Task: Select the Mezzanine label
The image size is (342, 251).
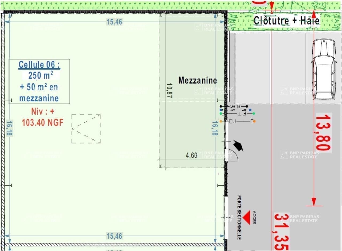Action: coord(197,80)
